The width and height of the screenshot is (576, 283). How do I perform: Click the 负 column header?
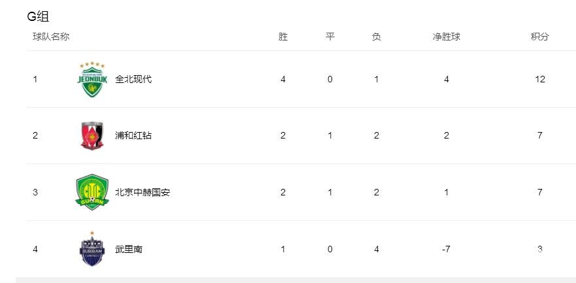point(376,37)
